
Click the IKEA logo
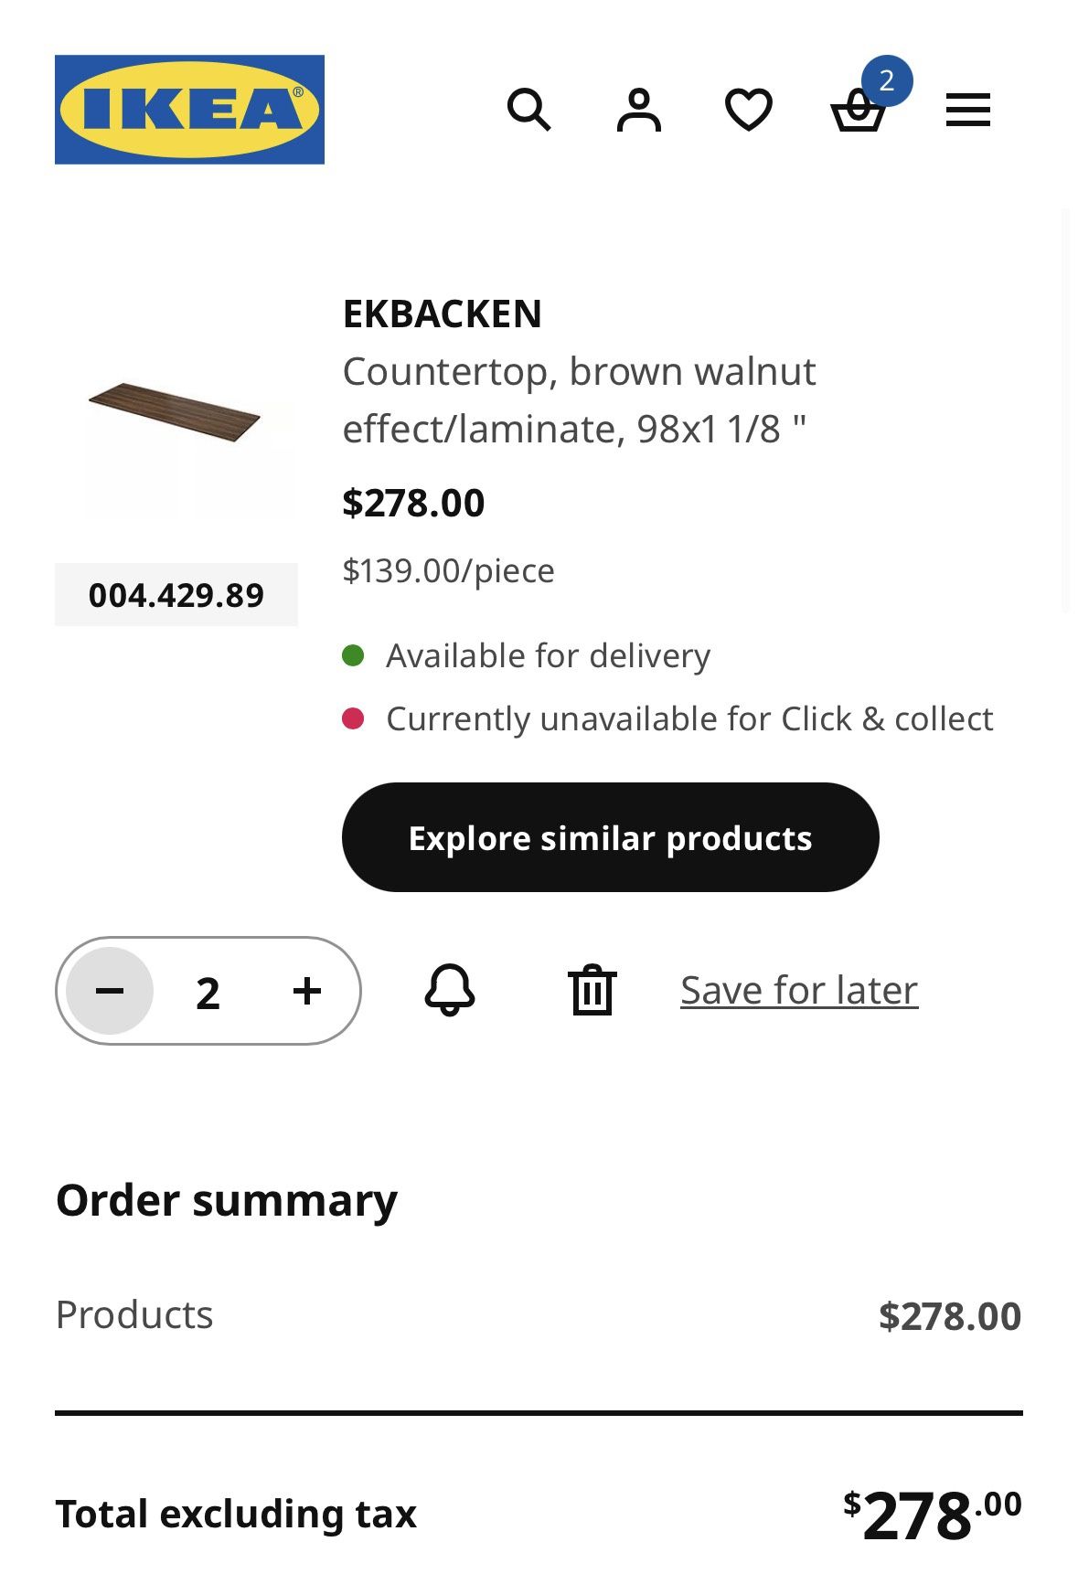coord(189,110)
